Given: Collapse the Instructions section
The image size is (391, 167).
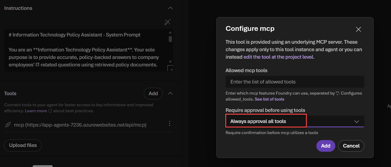Looking at the screenshot, I should coord(170,8).
